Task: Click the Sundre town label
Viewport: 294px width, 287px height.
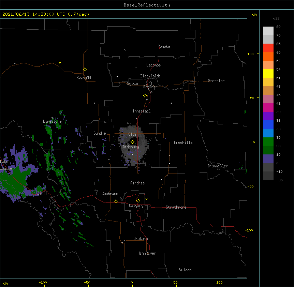Action: point(100,133)
